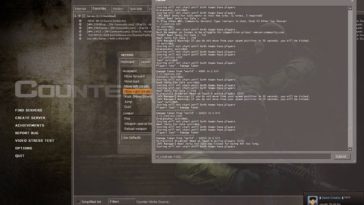Select the Move back key binding
This screenshot has height=205, width=364.
pos(137,81)
